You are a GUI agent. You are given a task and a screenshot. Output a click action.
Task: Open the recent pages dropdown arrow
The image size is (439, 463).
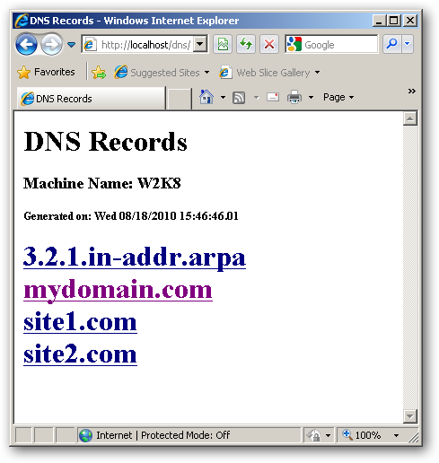pyautogui.click(x=71, y=45)
